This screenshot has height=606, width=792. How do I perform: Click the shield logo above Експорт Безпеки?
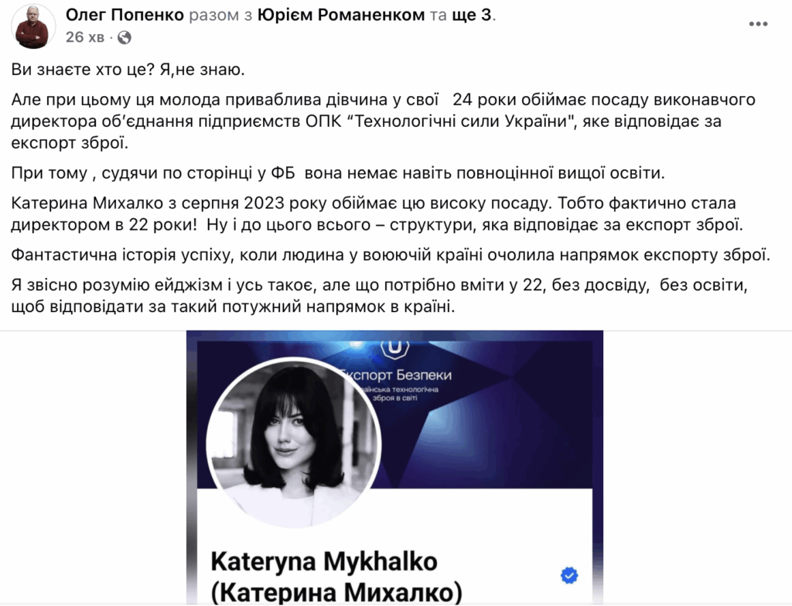click(394, 348)
